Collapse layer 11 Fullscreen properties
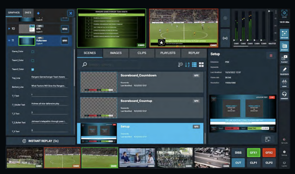 point(9,41)
